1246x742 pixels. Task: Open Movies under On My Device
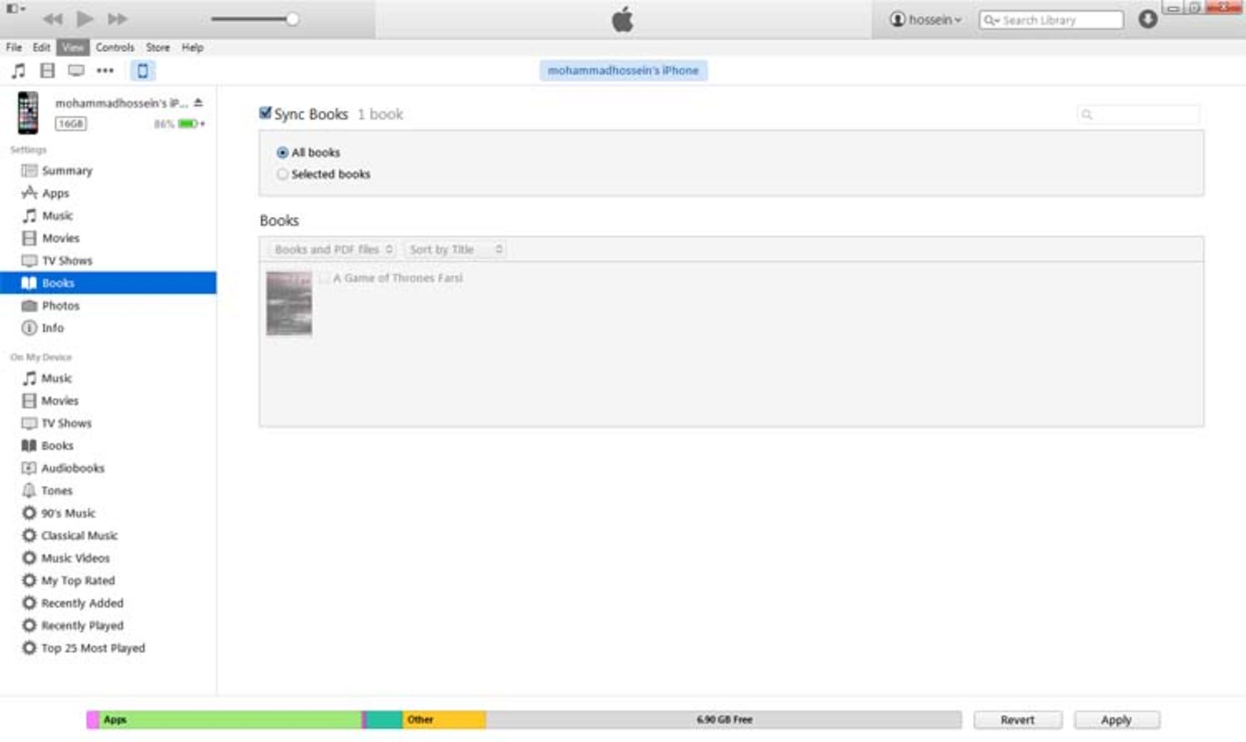(108, 401)
